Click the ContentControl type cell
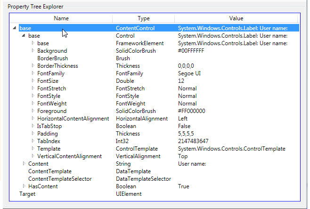Image resolution: width=310 pixels, height=209 pixels. pyautogui.click(x=135, y=28)
